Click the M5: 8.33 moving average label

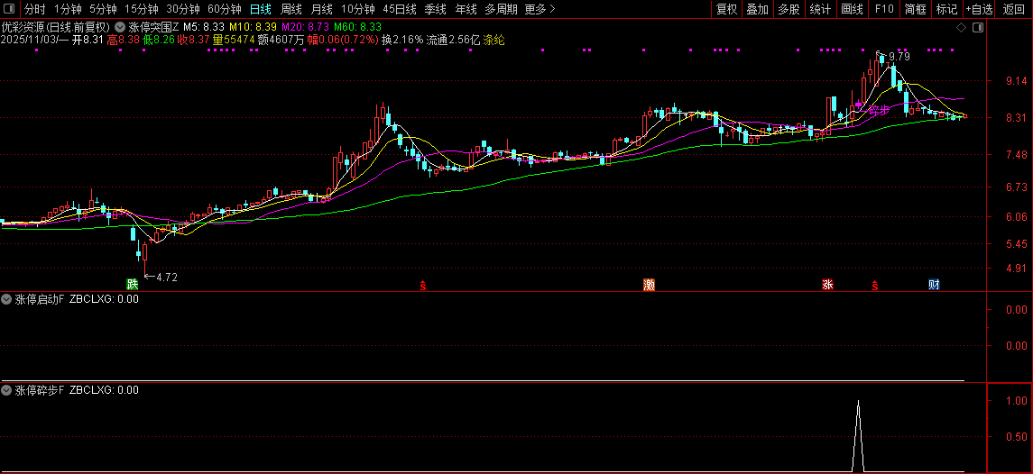click(204, 28)
